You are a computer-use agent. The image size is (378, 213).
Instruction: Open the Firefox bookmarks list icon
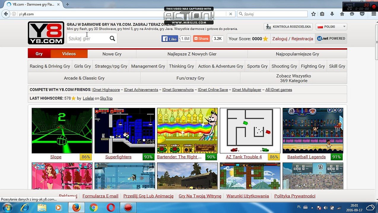pos(322,14)
